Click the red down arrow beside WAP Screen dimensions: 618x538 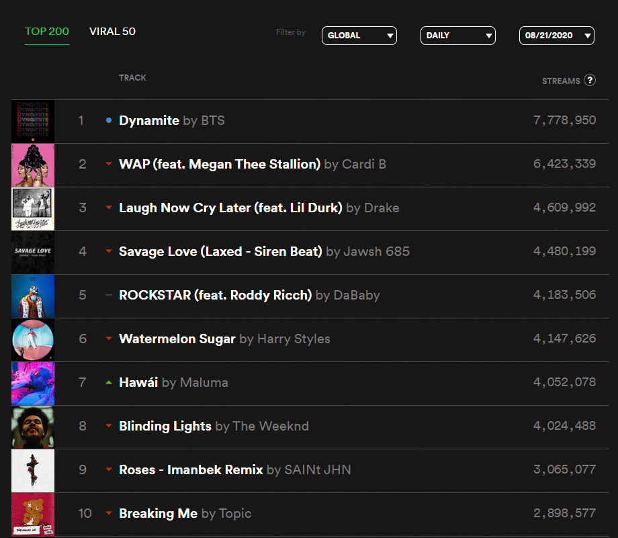pos(109,165)
